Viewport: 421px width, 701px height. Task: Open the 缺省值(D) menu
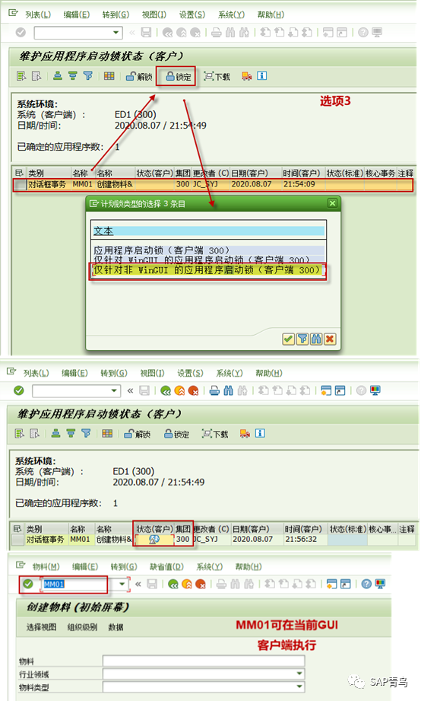tap(166, 566)
